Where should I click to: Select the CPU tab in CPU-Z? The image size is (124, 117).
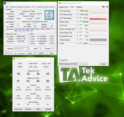coord(7,7)
